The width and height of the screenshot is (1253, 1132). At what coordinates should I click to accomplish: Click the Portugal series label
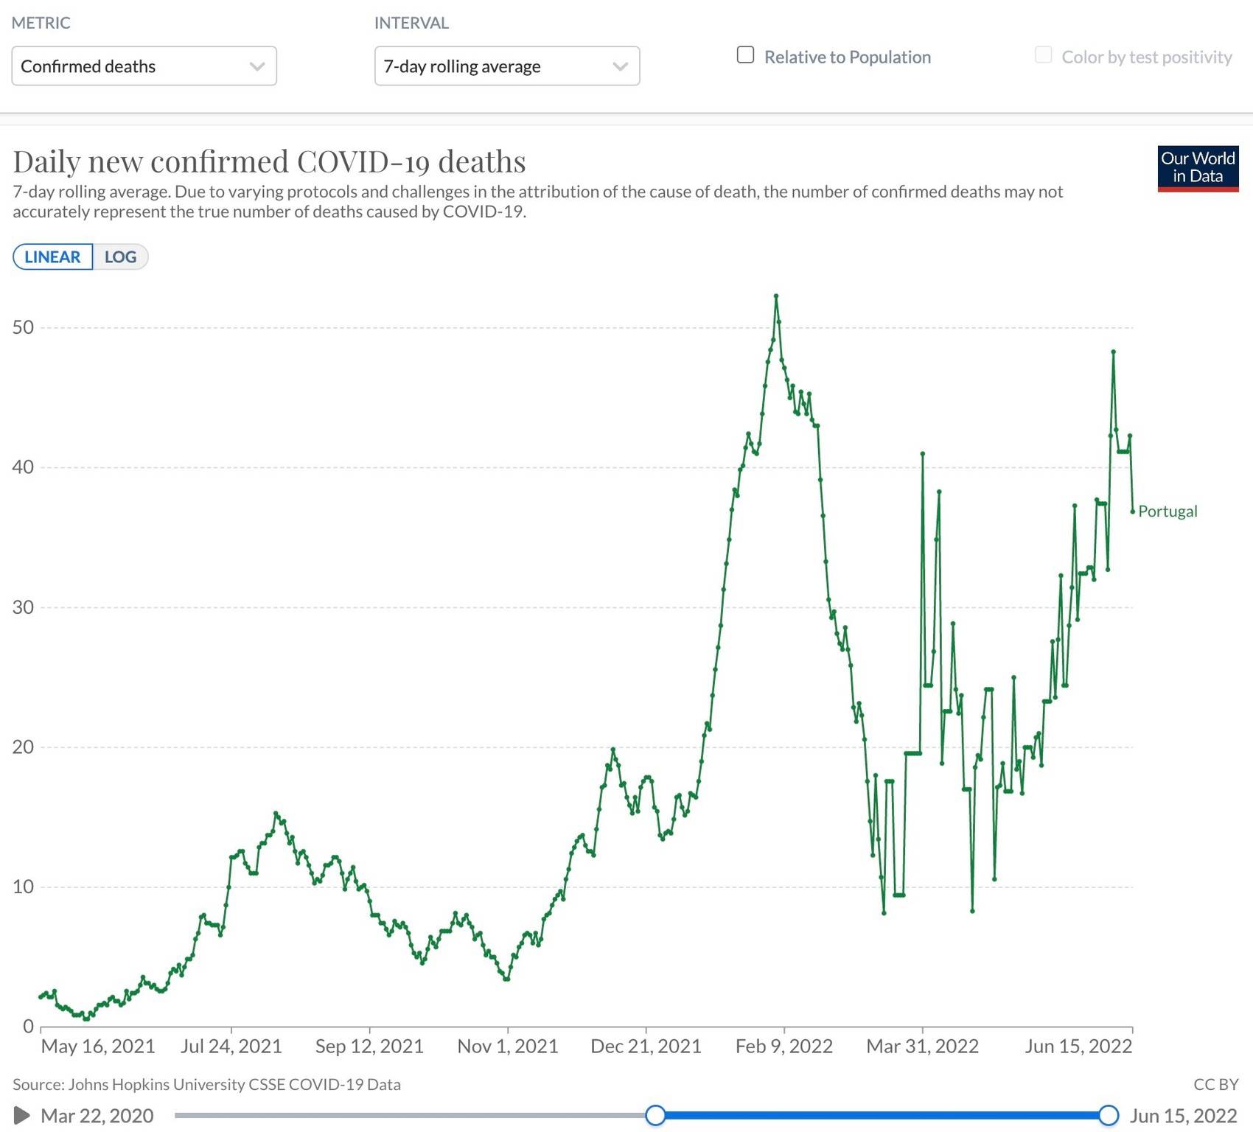1168,511
